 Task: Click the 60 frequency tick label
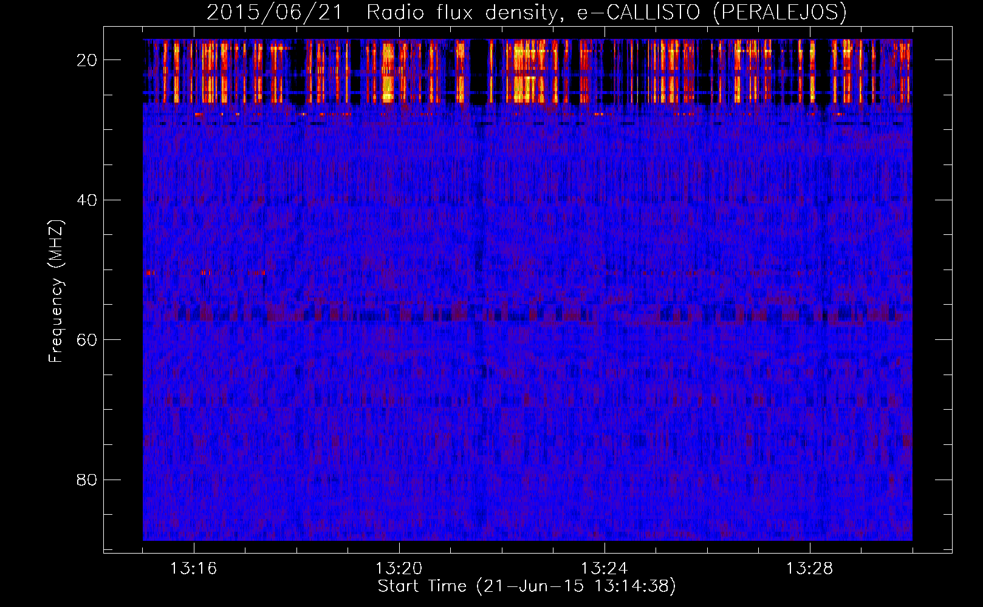[87, 340]
